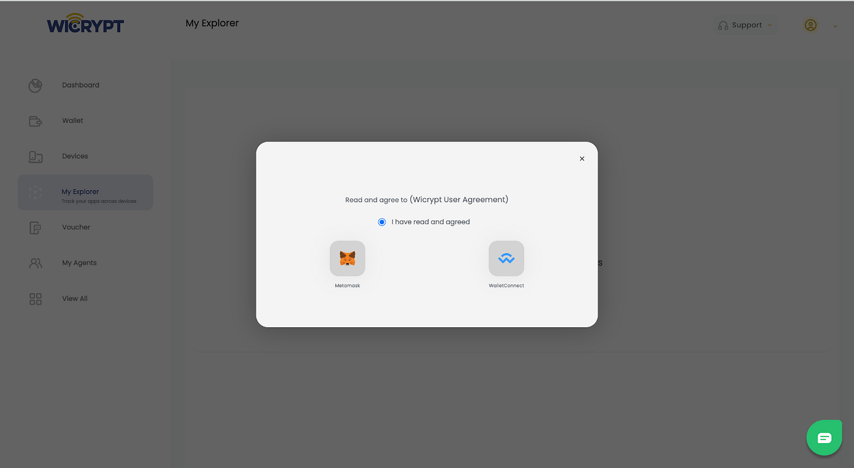Open the Wallet menu item
This screenshot has width=854, height=468.
pyautogui.click(x=73, y=121)
